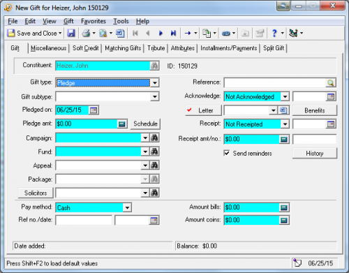
Task: Open the Tools menu
Action: tap(121, 21)
